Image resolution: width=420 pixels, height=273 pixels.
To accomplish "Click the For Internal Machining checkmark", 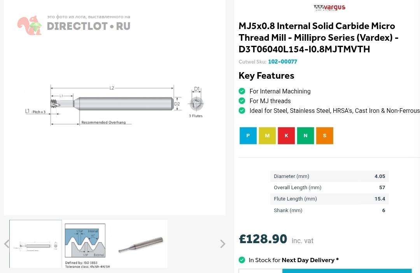I will [x=242, y=91].
